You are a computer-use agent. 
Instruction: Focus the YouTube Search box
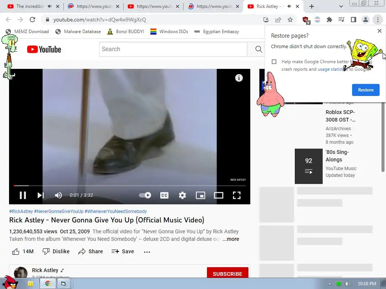coord(173,49)
